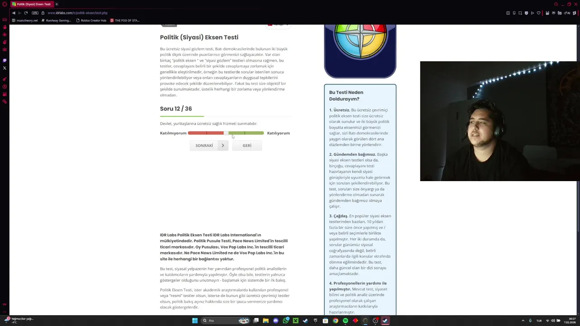Viewport: 580px width, 326px height.
Task: Click the browser forward arrow
Action: pyautogui.click(x=19, y=13)
